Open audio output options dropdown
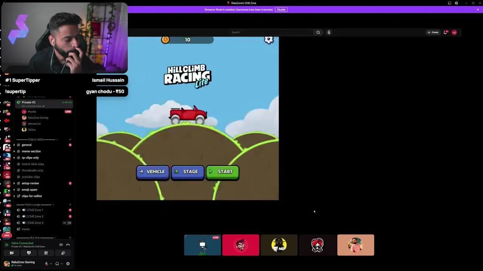 [62, 264]
